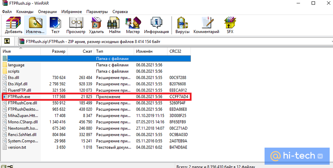Open the language folder
Screen dimensions: 333x168
point(16,65)
